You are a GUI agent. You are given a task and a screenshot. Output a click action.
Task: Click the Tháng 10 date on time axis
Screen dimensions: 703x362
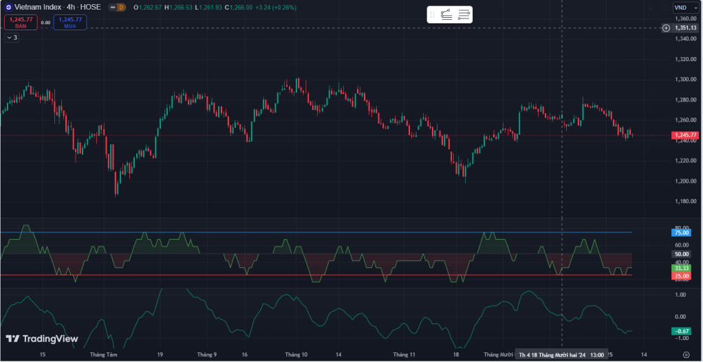point(296,354)
